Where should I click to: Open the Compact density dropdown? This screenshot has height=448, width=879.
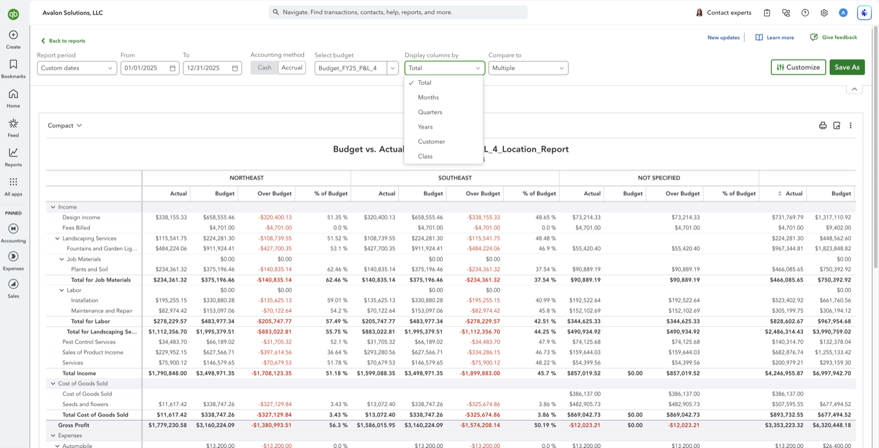tap(64, 125)
